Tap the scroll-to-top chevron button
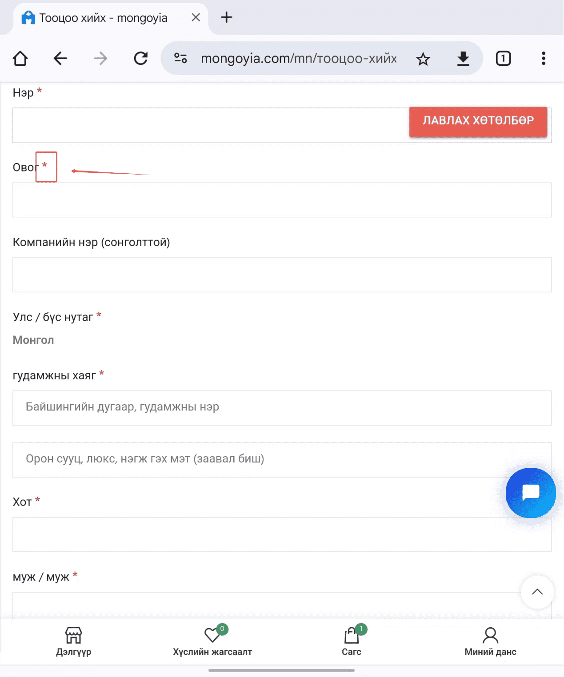Image resolution: width=564 pixels, height=677 pixels. point(537,592)
